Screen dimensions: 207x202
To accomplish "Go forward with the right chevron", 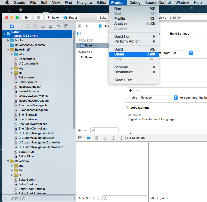I will [94, 26].
